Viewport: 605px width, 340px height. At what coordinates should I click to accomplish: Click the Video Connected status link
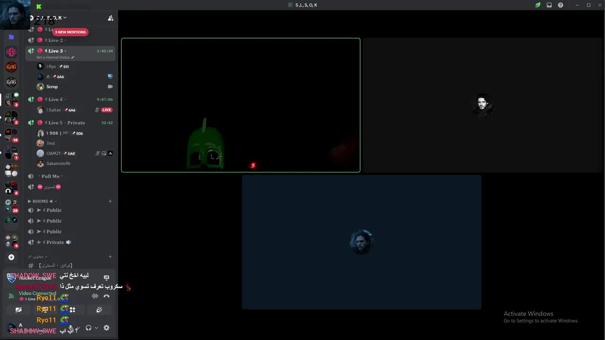click(37, 293)
